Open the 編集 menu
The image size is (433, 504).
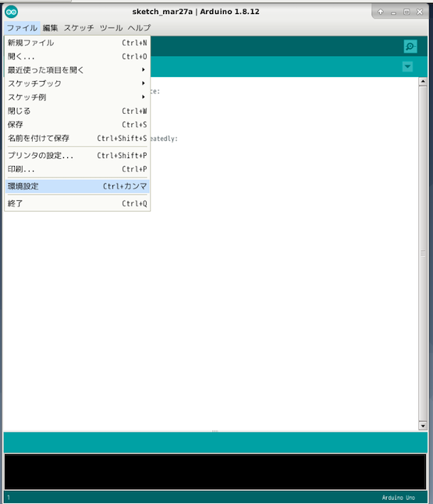(x=50, y=28)
